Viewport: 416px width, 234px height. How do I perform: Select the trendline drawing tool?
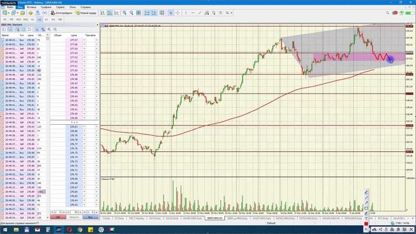click(x=200, y=13)
